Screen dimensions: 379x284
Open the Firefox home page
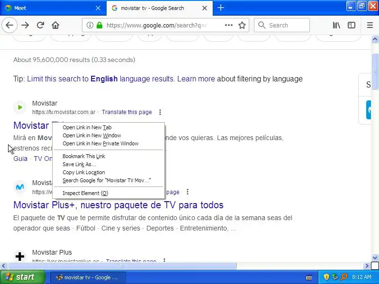pyautogui.click(x=55, y=25)
